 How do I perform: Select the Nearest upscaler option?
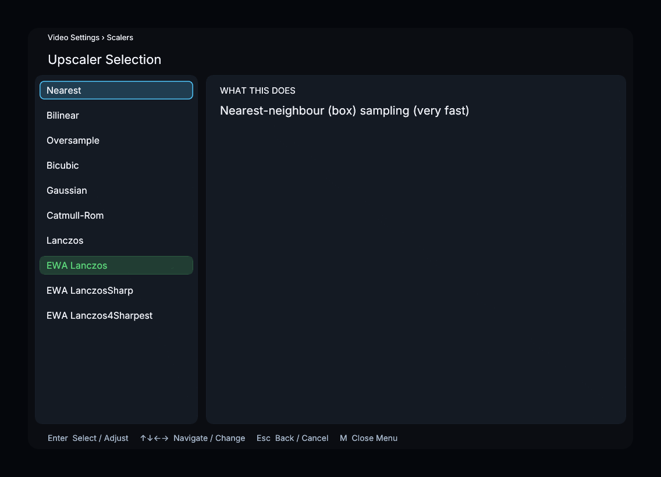[116, 90]
